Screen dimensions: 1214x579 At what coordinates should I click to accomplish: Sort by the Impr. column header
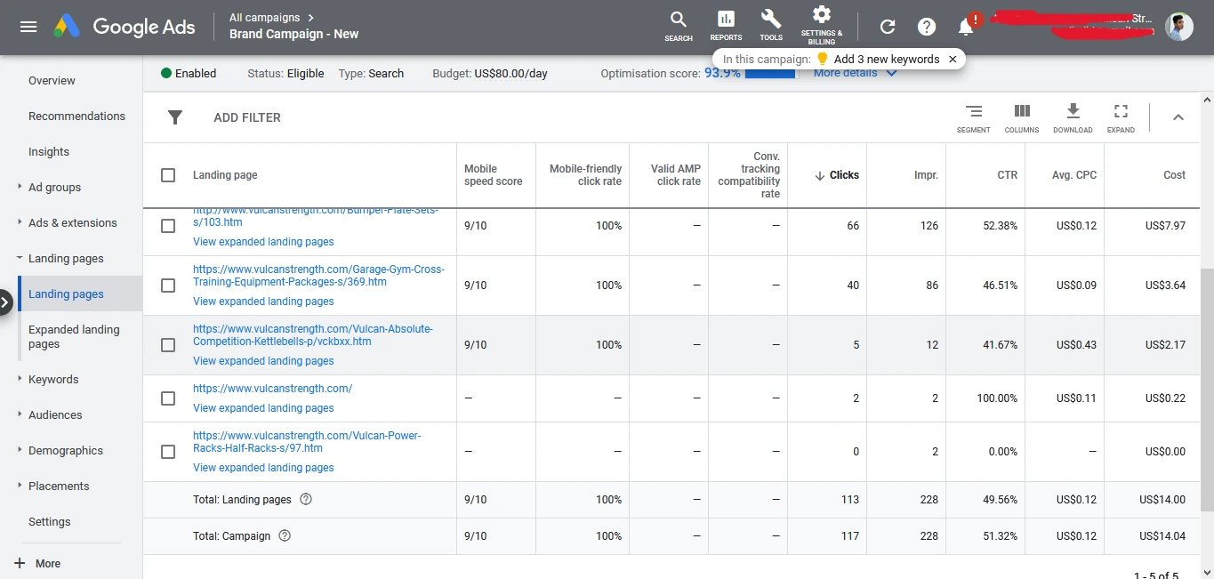(926, 175)
